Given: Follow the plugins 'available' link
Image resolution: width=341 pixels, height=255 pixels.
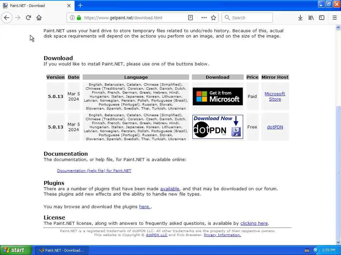Looking at the screenshot, I should click(170, 189).
